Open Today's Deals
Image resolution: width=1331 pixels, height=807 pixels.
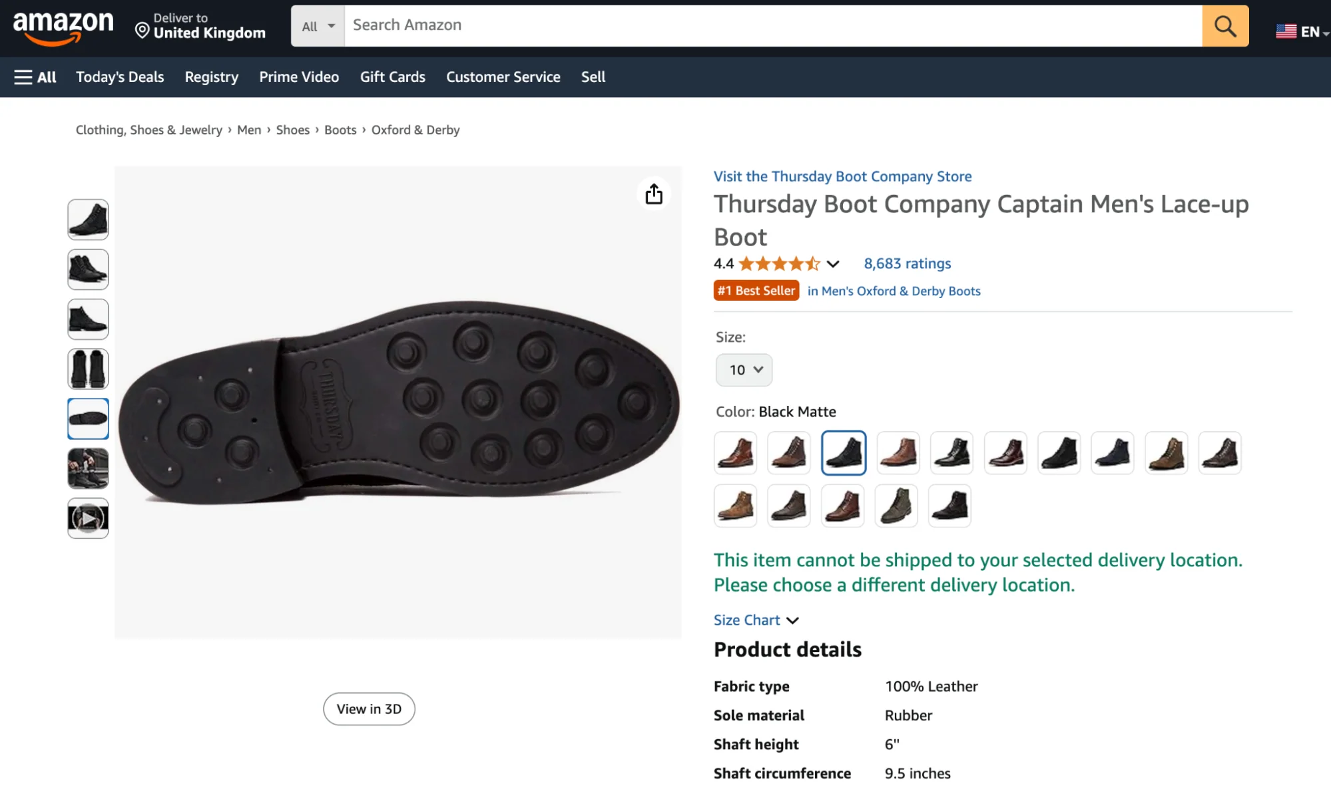click(119, 77)
